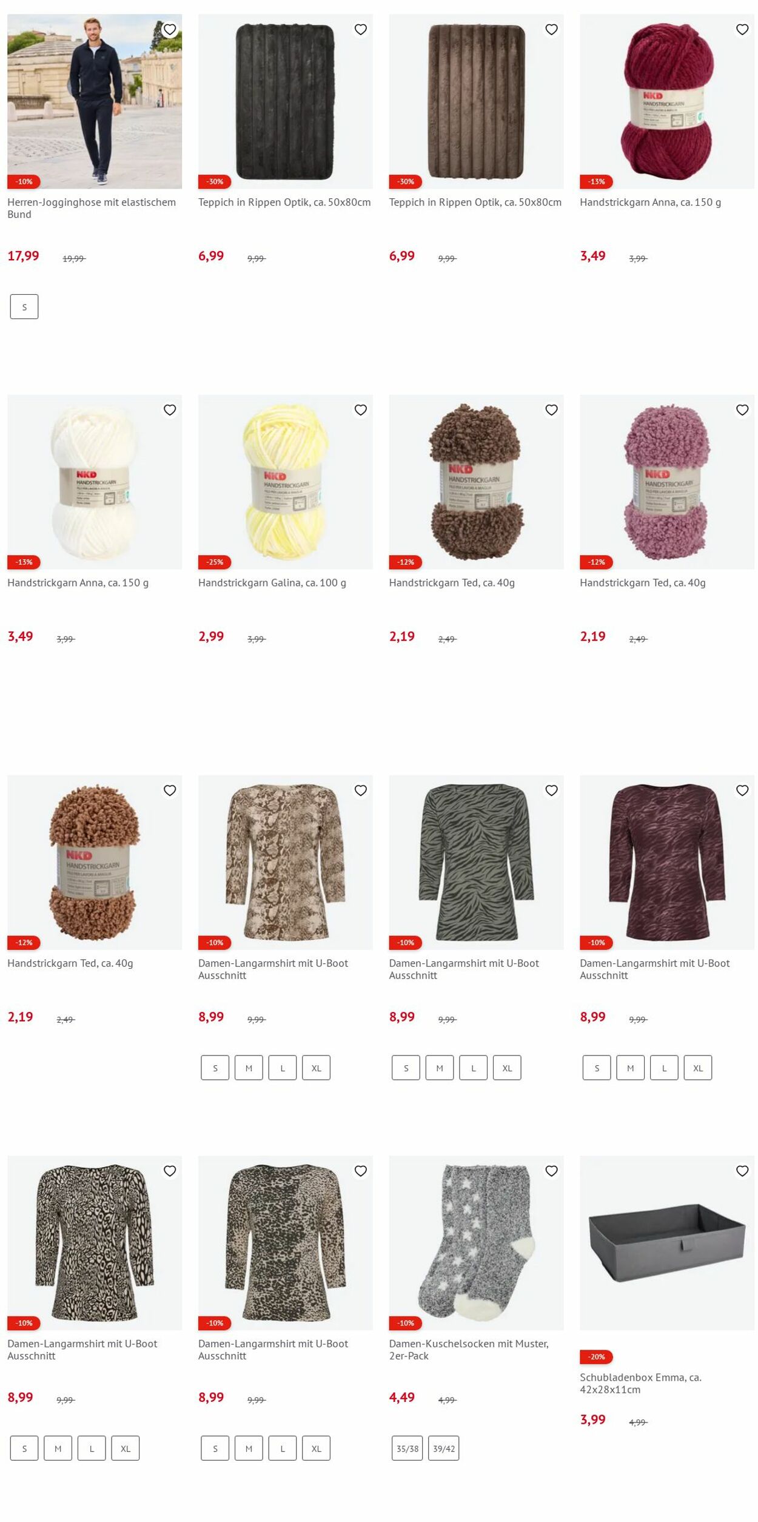The image size is (758, 1522).
Task: Select size XL on burgundy Langarmshirt
Action: point(698,1067)
